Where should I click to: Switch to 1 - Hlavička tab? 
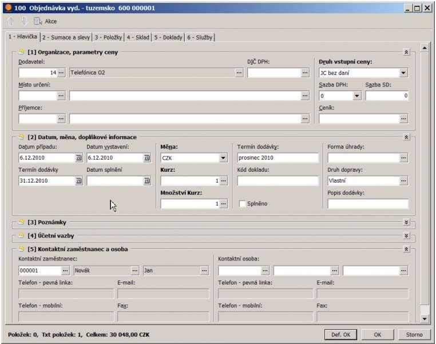click(23, 37)
